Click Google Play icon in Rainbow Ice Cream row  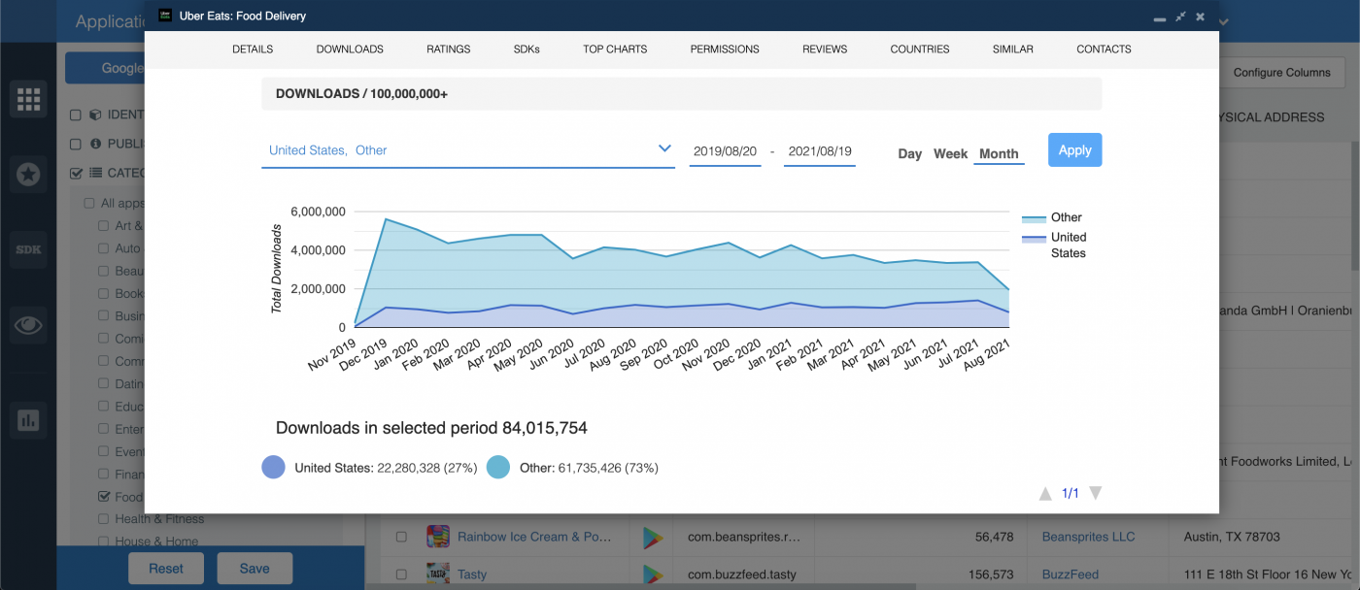(652, 537)
